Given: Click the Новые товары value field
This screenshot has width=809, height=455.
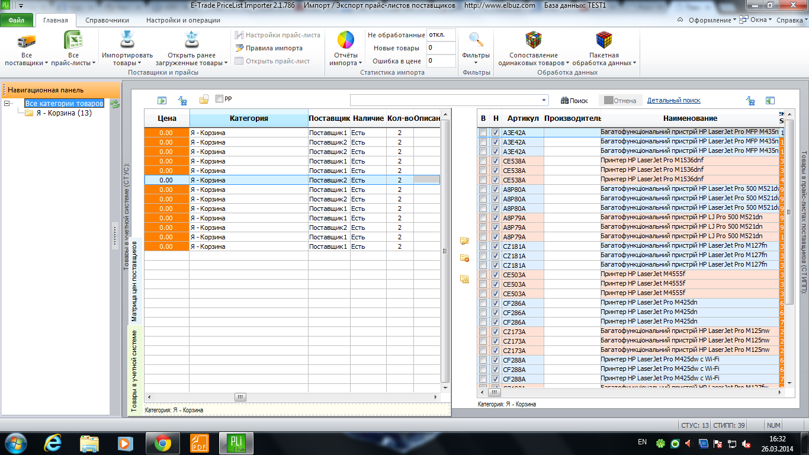Looking at the screenshot, I should pyautogui.click(x=441, y=48).
